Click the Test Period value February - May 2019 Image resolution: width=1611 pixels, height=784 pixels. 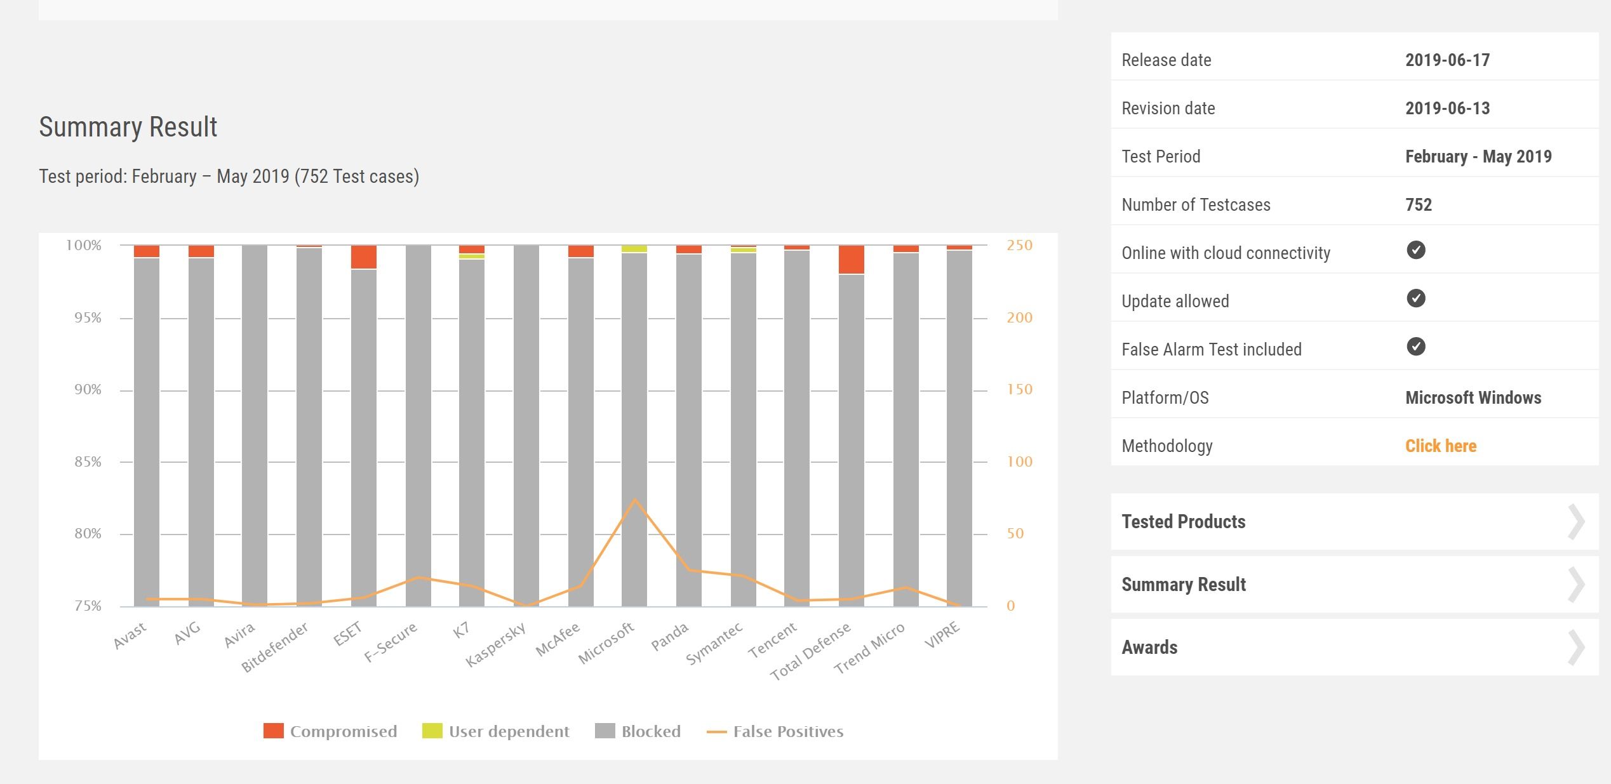[1478, 156]
